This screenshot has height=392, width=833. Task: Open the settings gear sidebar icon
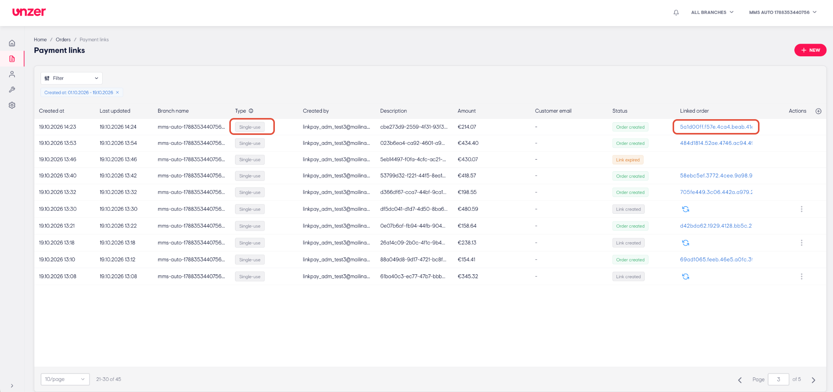click(x=12, y=105)
